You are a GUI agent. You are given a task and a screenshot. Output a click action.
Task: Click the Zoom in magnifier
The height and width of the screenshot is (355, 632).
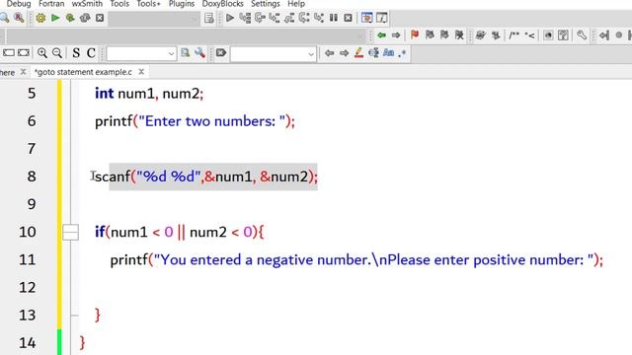pyautogui.click(x=41, y=53)
